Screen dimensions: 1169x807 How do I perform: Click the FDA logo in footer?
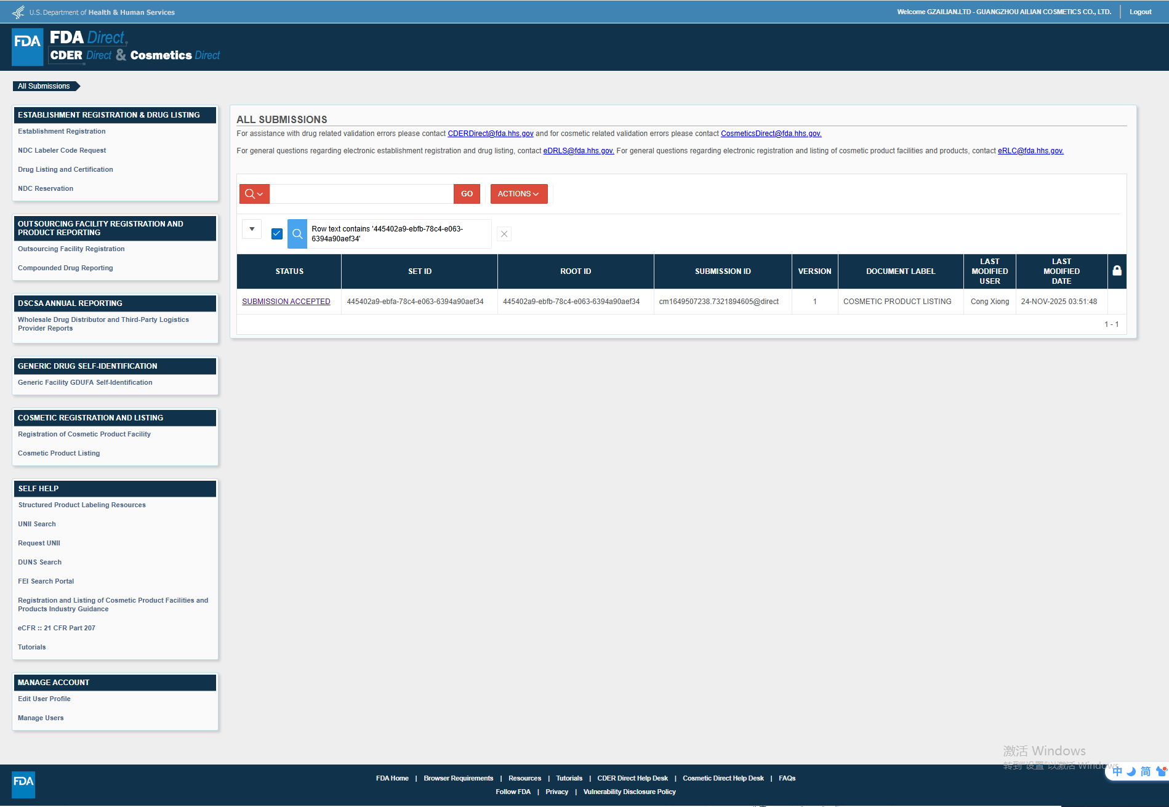(x=23, y=784)
